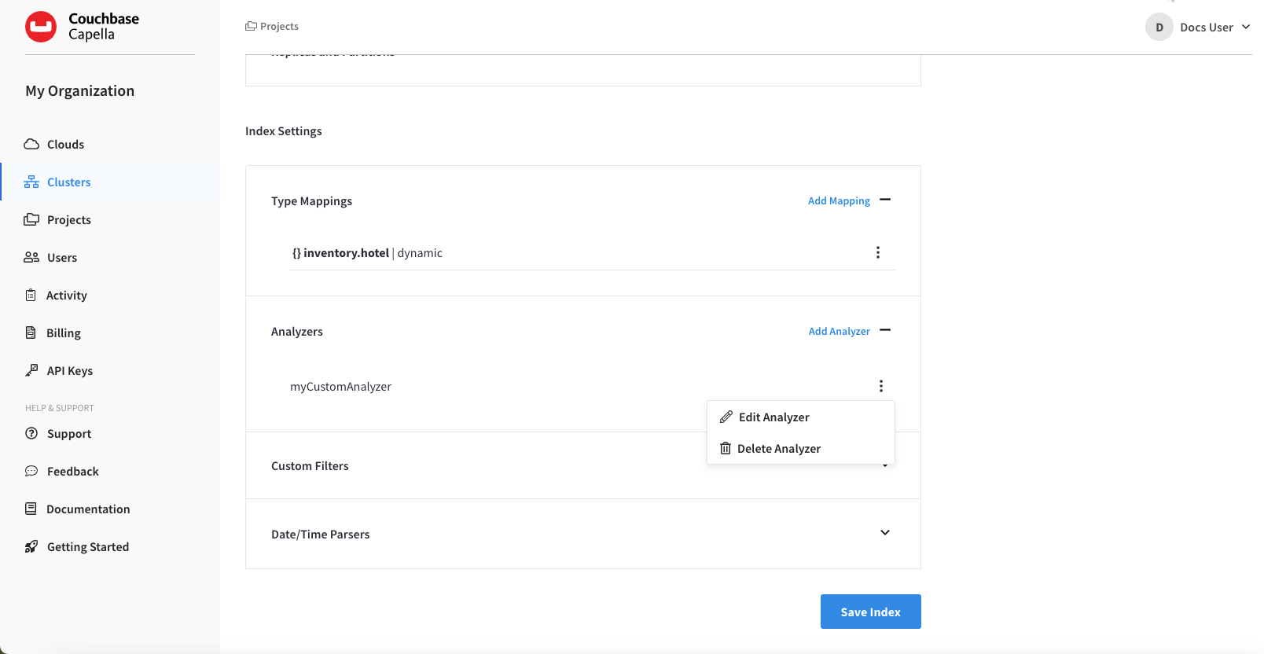Open the Activity page

point(66,296)
